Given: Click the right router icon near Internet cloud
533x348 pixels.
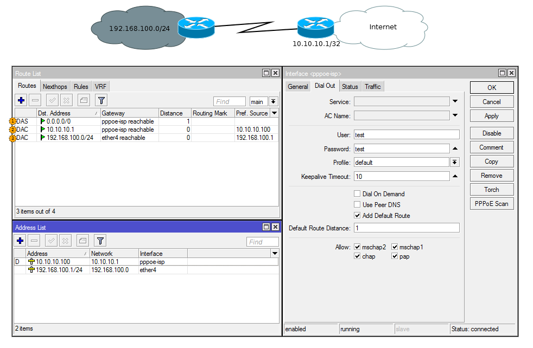Looking at the screenshot, I should [x=315, y=27].
